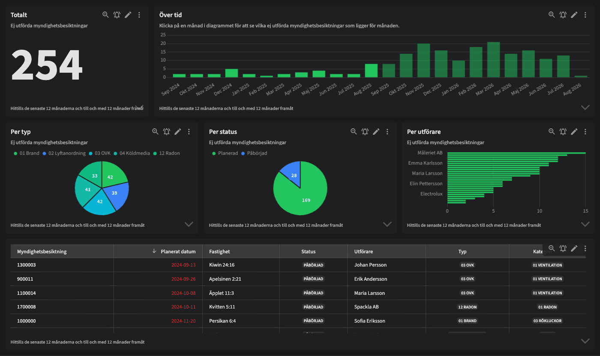Click the magnifier icon on Per status panel
The height and width of the screenshot is (356, 600).
click(354, 132)
